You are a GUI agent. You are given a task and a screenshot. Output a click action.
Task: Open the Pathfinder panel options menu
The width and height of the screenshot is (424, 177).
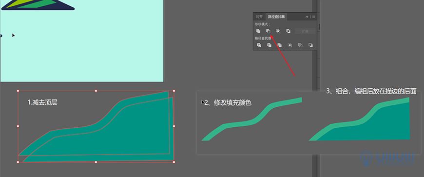point(314,17)
